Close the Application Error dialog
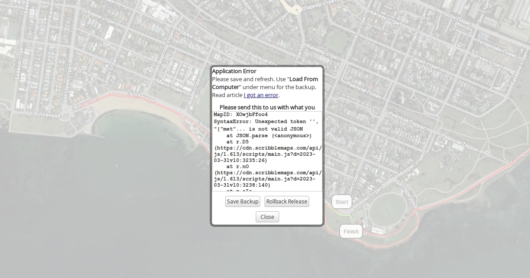 (267, 217)
